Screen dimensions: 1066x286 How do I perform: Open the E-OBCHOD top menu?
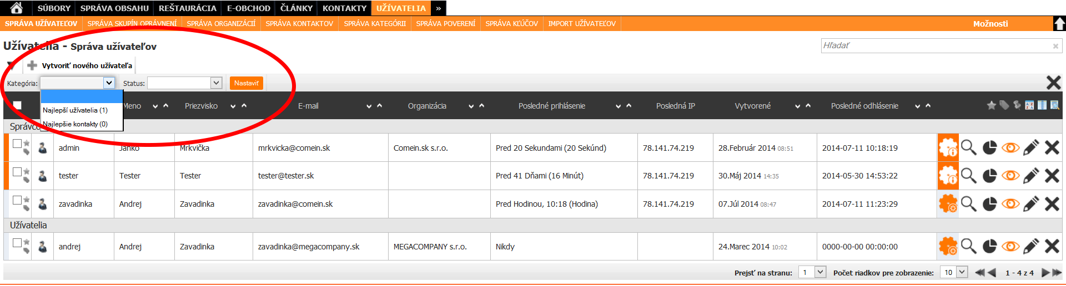point(248,8)
